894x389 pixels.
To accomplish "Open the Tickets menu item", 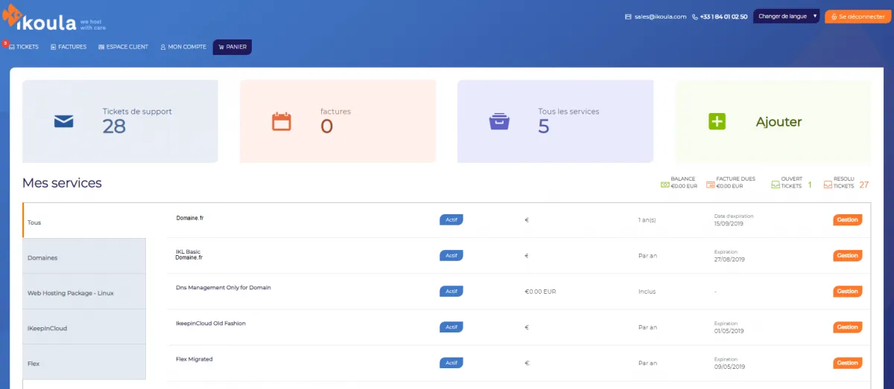I will pyautogui.click(x=24, y=47).
